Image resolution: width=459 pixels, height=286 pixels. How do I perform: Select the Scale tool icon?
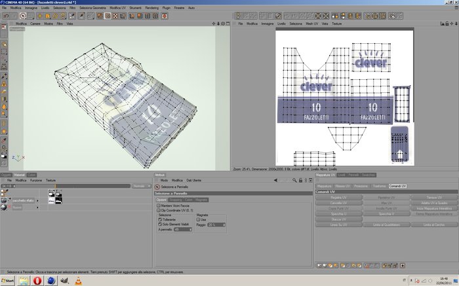47,16
